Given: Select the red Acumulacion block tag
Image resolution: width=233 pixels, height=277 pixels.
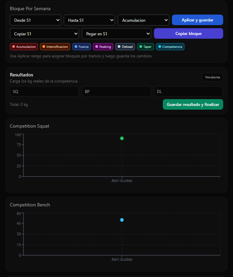Looking at the screenshot, I should coord(24,47).
